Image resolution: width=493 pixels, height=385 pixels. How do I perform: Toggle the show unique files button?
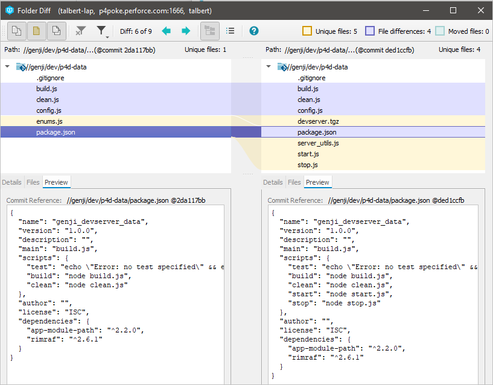pyautogui.click(x=36, y=31)
